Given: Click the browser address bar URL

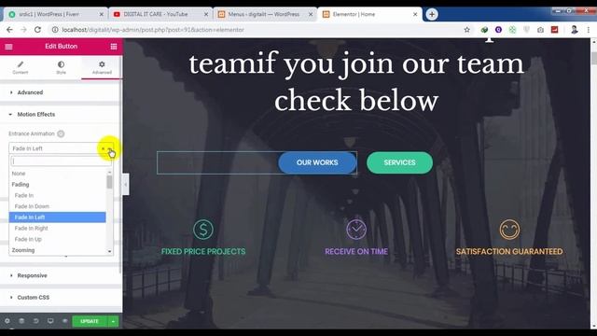Looking at the screenshot, I should (153, 30).
